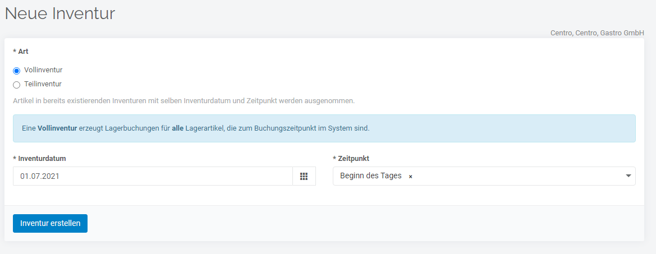Screen dimensions: 656x254
Task: Click the grey hint text about existing Inventuren
Action: 184,101
